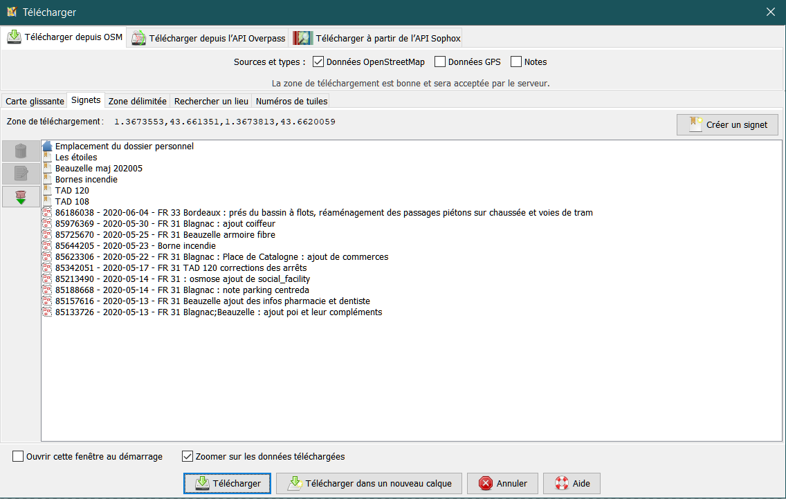
Task: Switch to the Zone délimitée tab
Action: 138,100
